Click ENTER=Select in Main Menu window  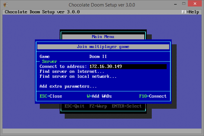(x=126, y=106)
